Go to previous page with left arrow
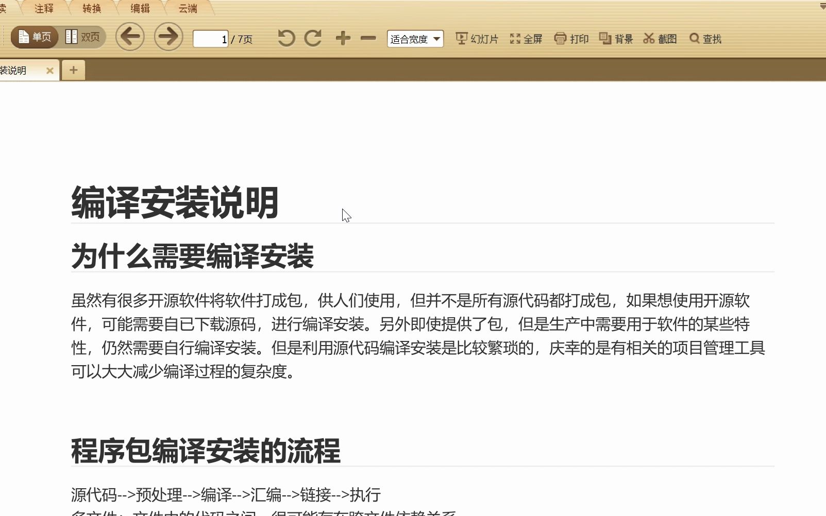826x516 pixels. [x=130, y=37]
